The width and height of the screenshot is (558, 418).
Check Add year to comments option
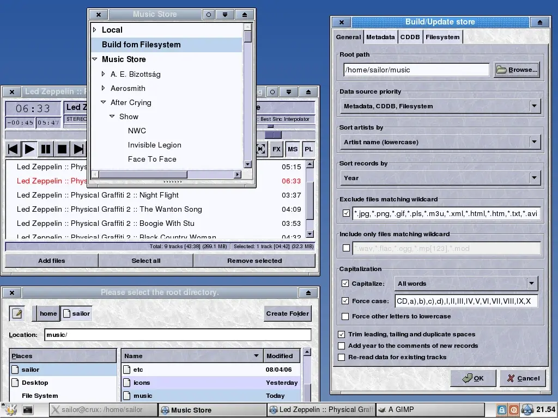(x=342, y=346)
